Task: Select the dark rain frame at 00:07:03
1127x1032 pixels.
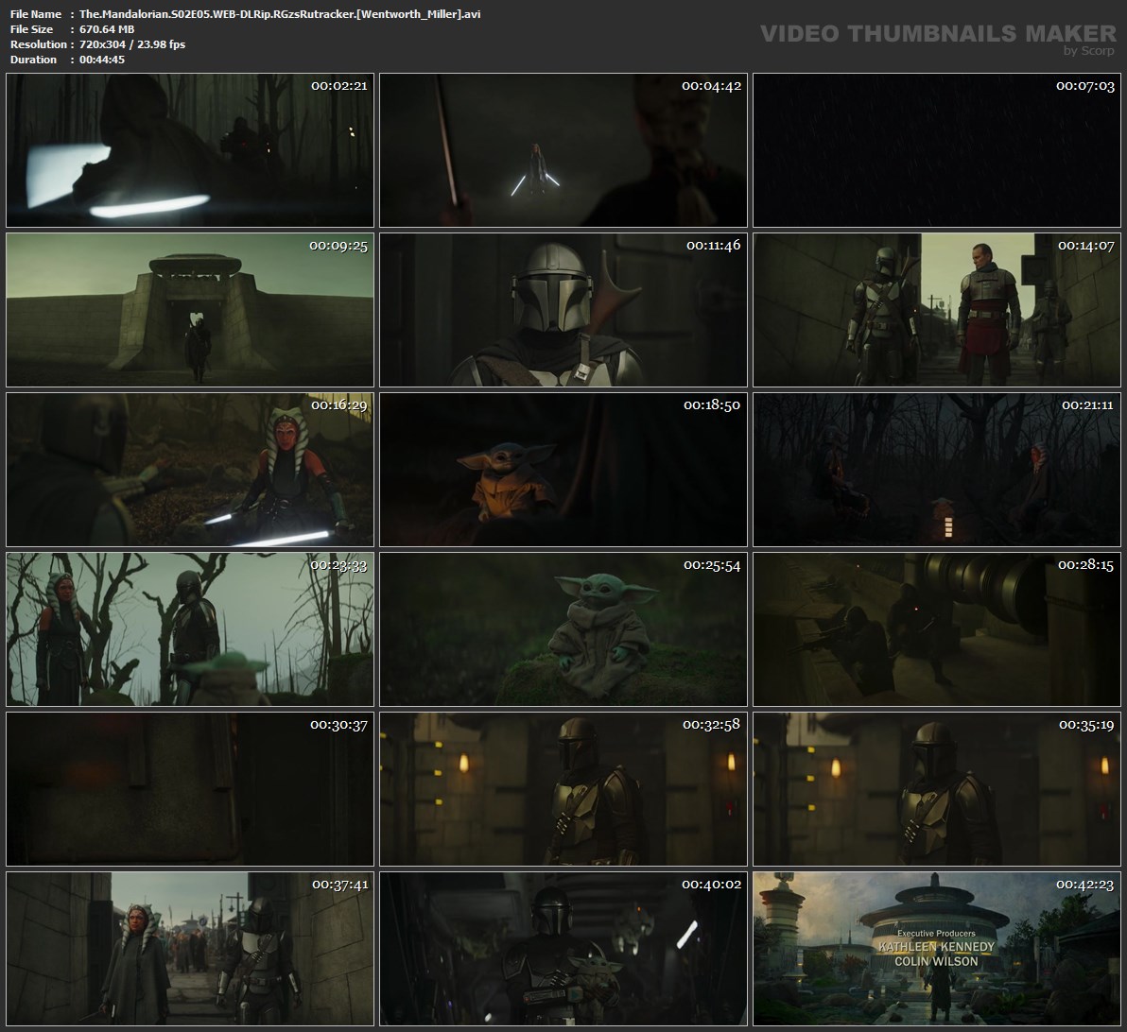Action: (x=937, y=150)
